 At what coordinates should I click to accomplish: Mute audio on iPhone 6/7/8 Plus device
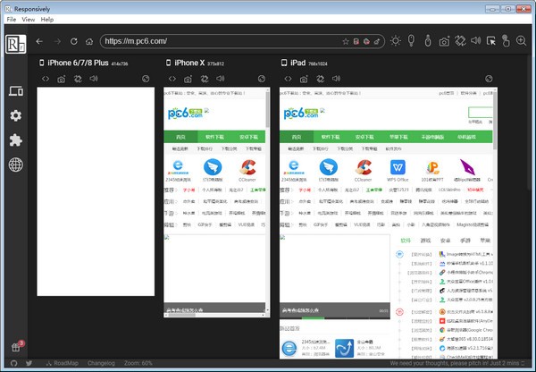(93, 79)
